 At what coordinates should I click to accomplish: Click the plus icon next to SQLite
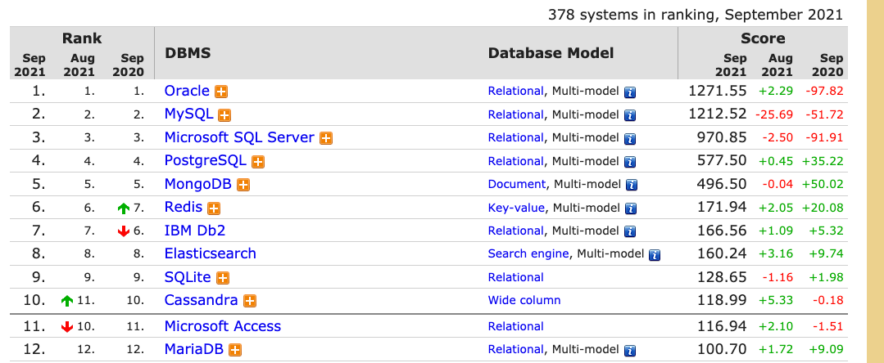coord(222,278)
